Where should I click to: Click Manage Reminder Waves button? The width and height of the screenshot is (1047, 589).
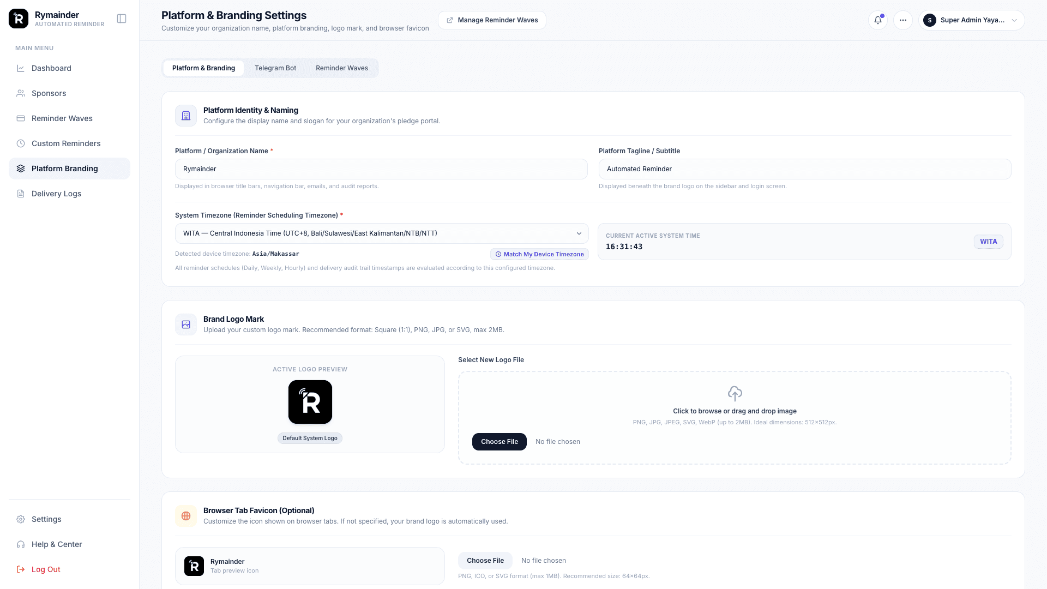492,20
